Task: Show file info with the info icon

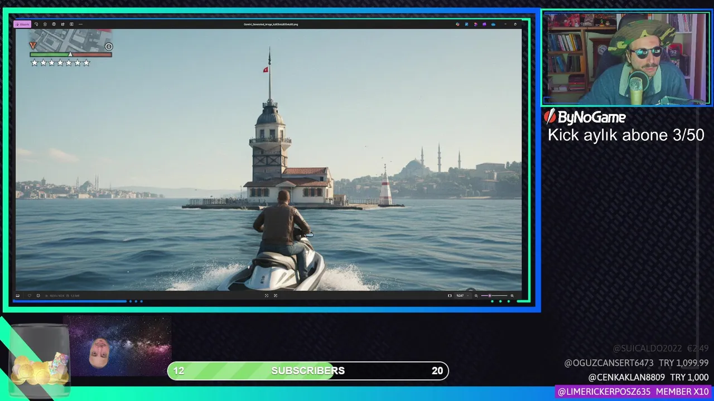Action: point(38,295)
